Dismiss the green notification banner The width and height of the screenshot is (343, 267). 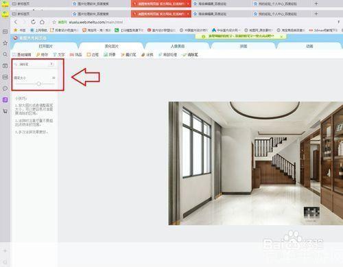point(281,36)
